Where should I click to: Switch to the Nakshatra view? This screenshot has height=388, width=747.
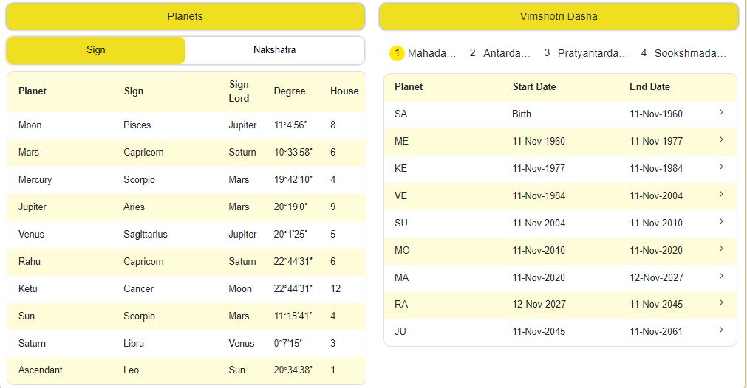point(274,50)
